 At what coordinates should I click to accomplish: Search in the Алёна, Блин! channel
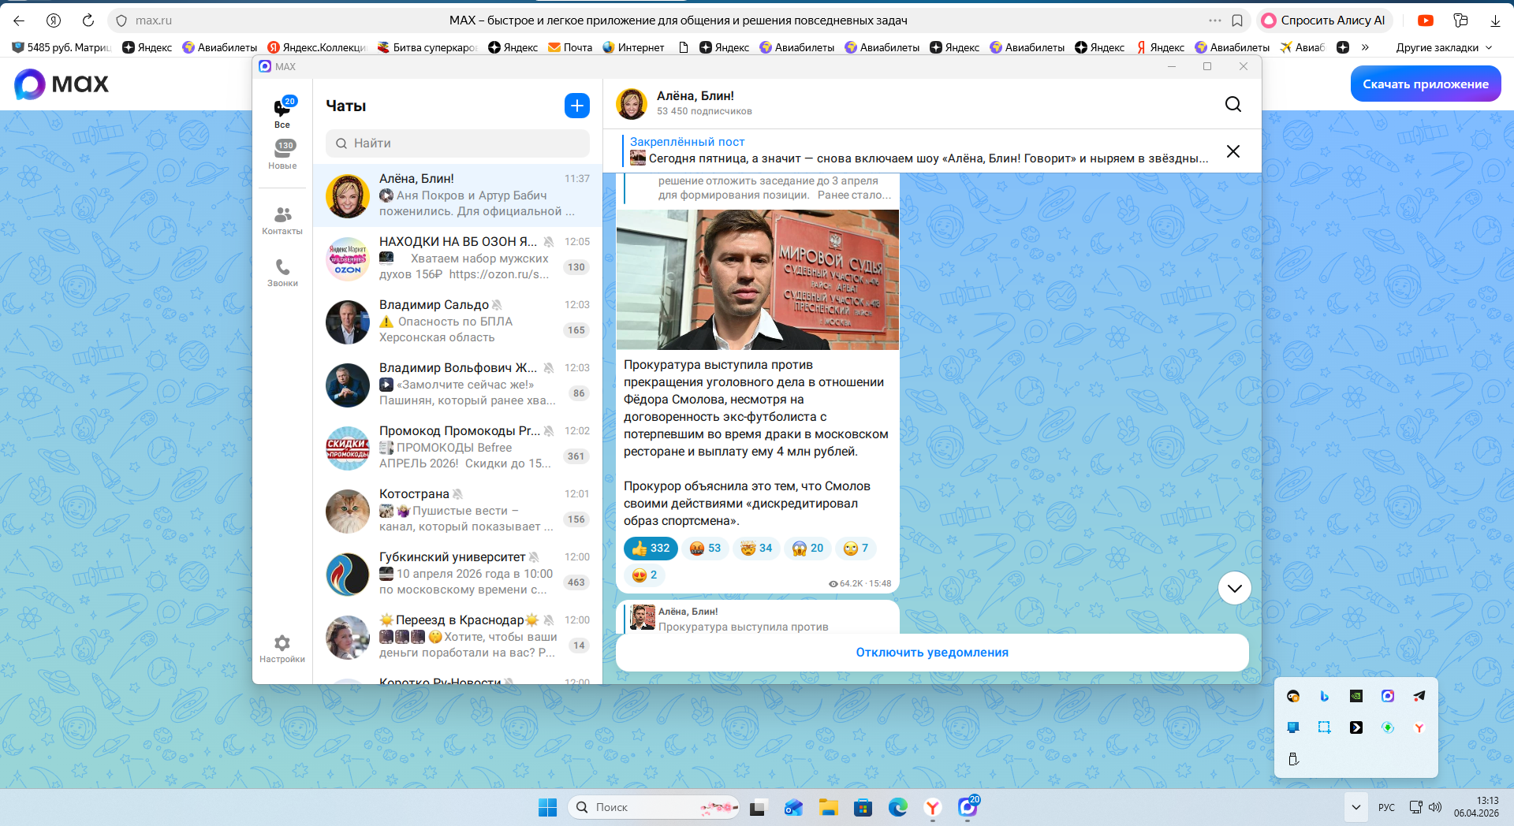1233,104
